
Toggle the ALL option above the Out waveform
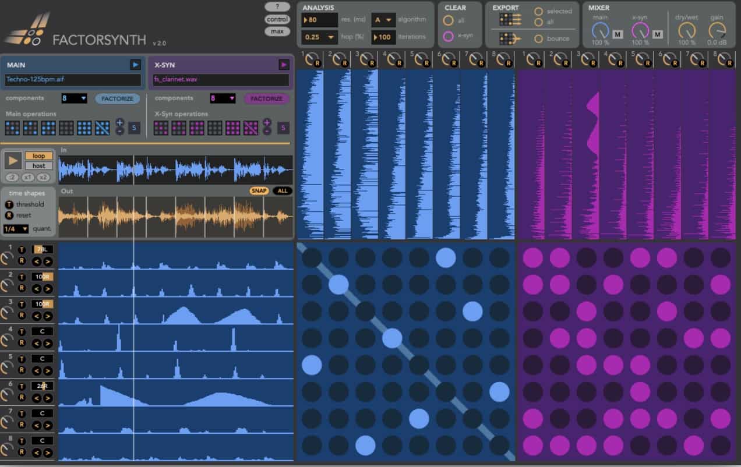[283, 191]
